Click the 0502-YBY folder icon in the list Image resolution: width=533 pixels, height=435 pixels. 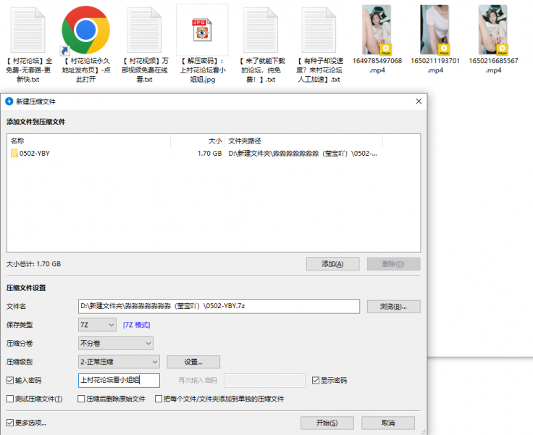point(14,154)
